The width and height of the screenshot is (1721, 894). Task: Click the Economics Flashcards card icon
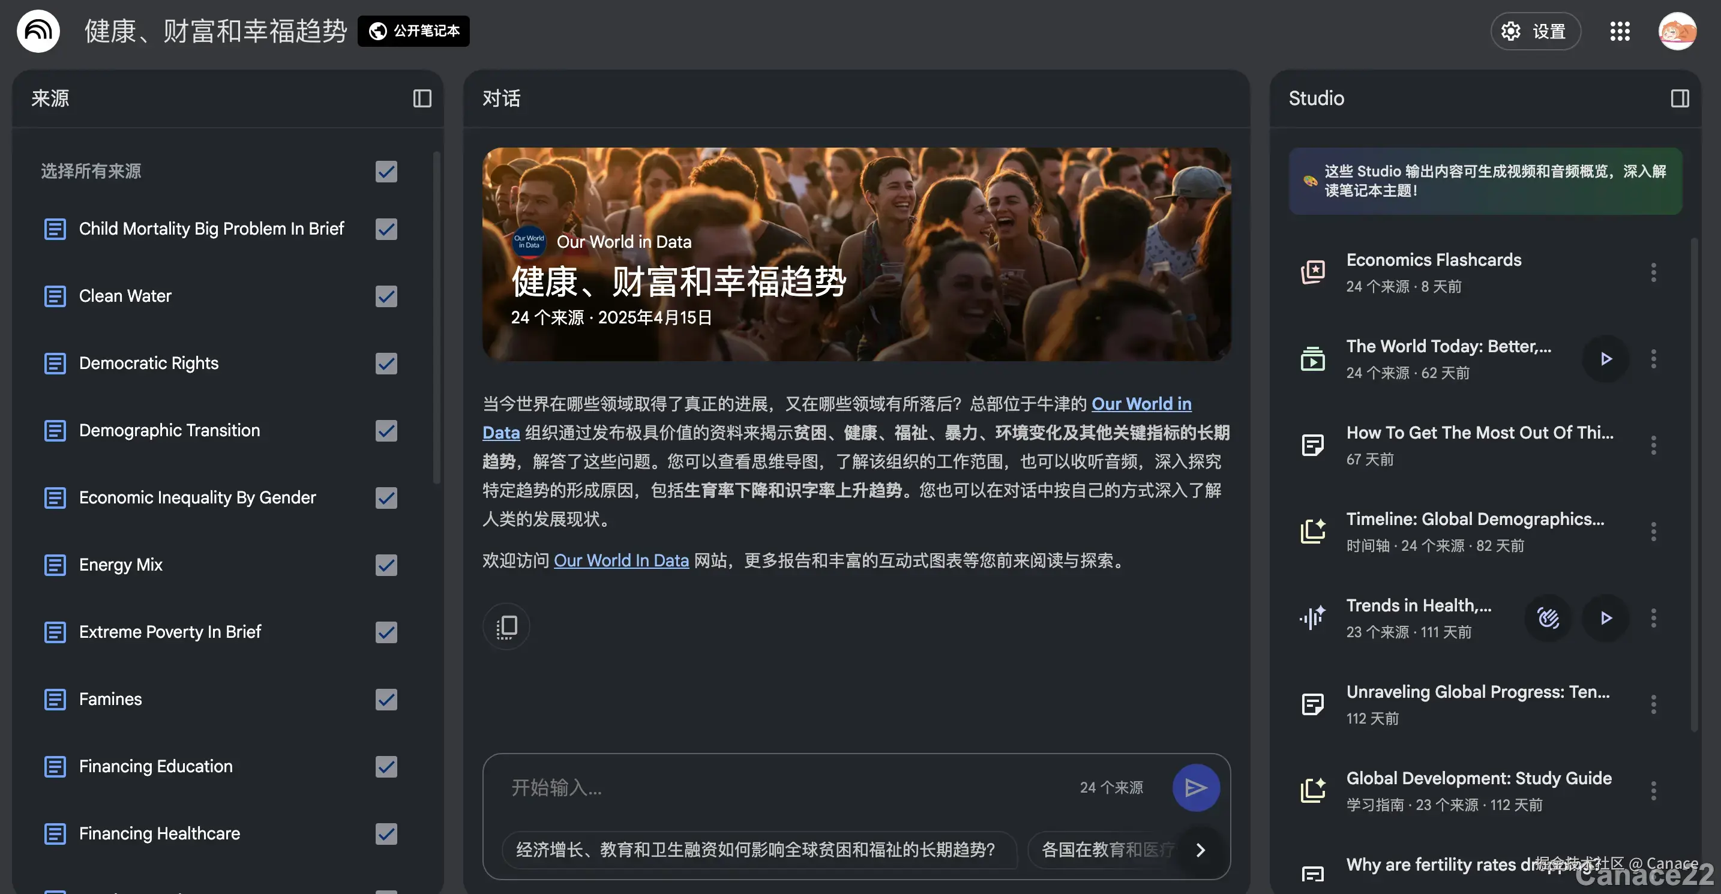coord(1314,272)
